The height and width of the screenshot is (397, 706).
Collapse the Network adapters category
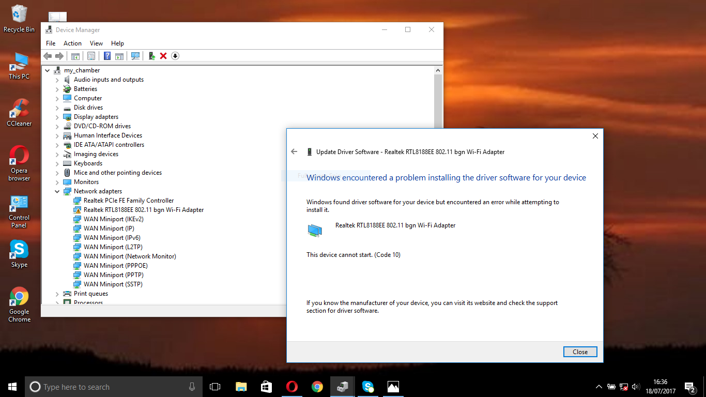pyautogui.click(x=57, y=191)
